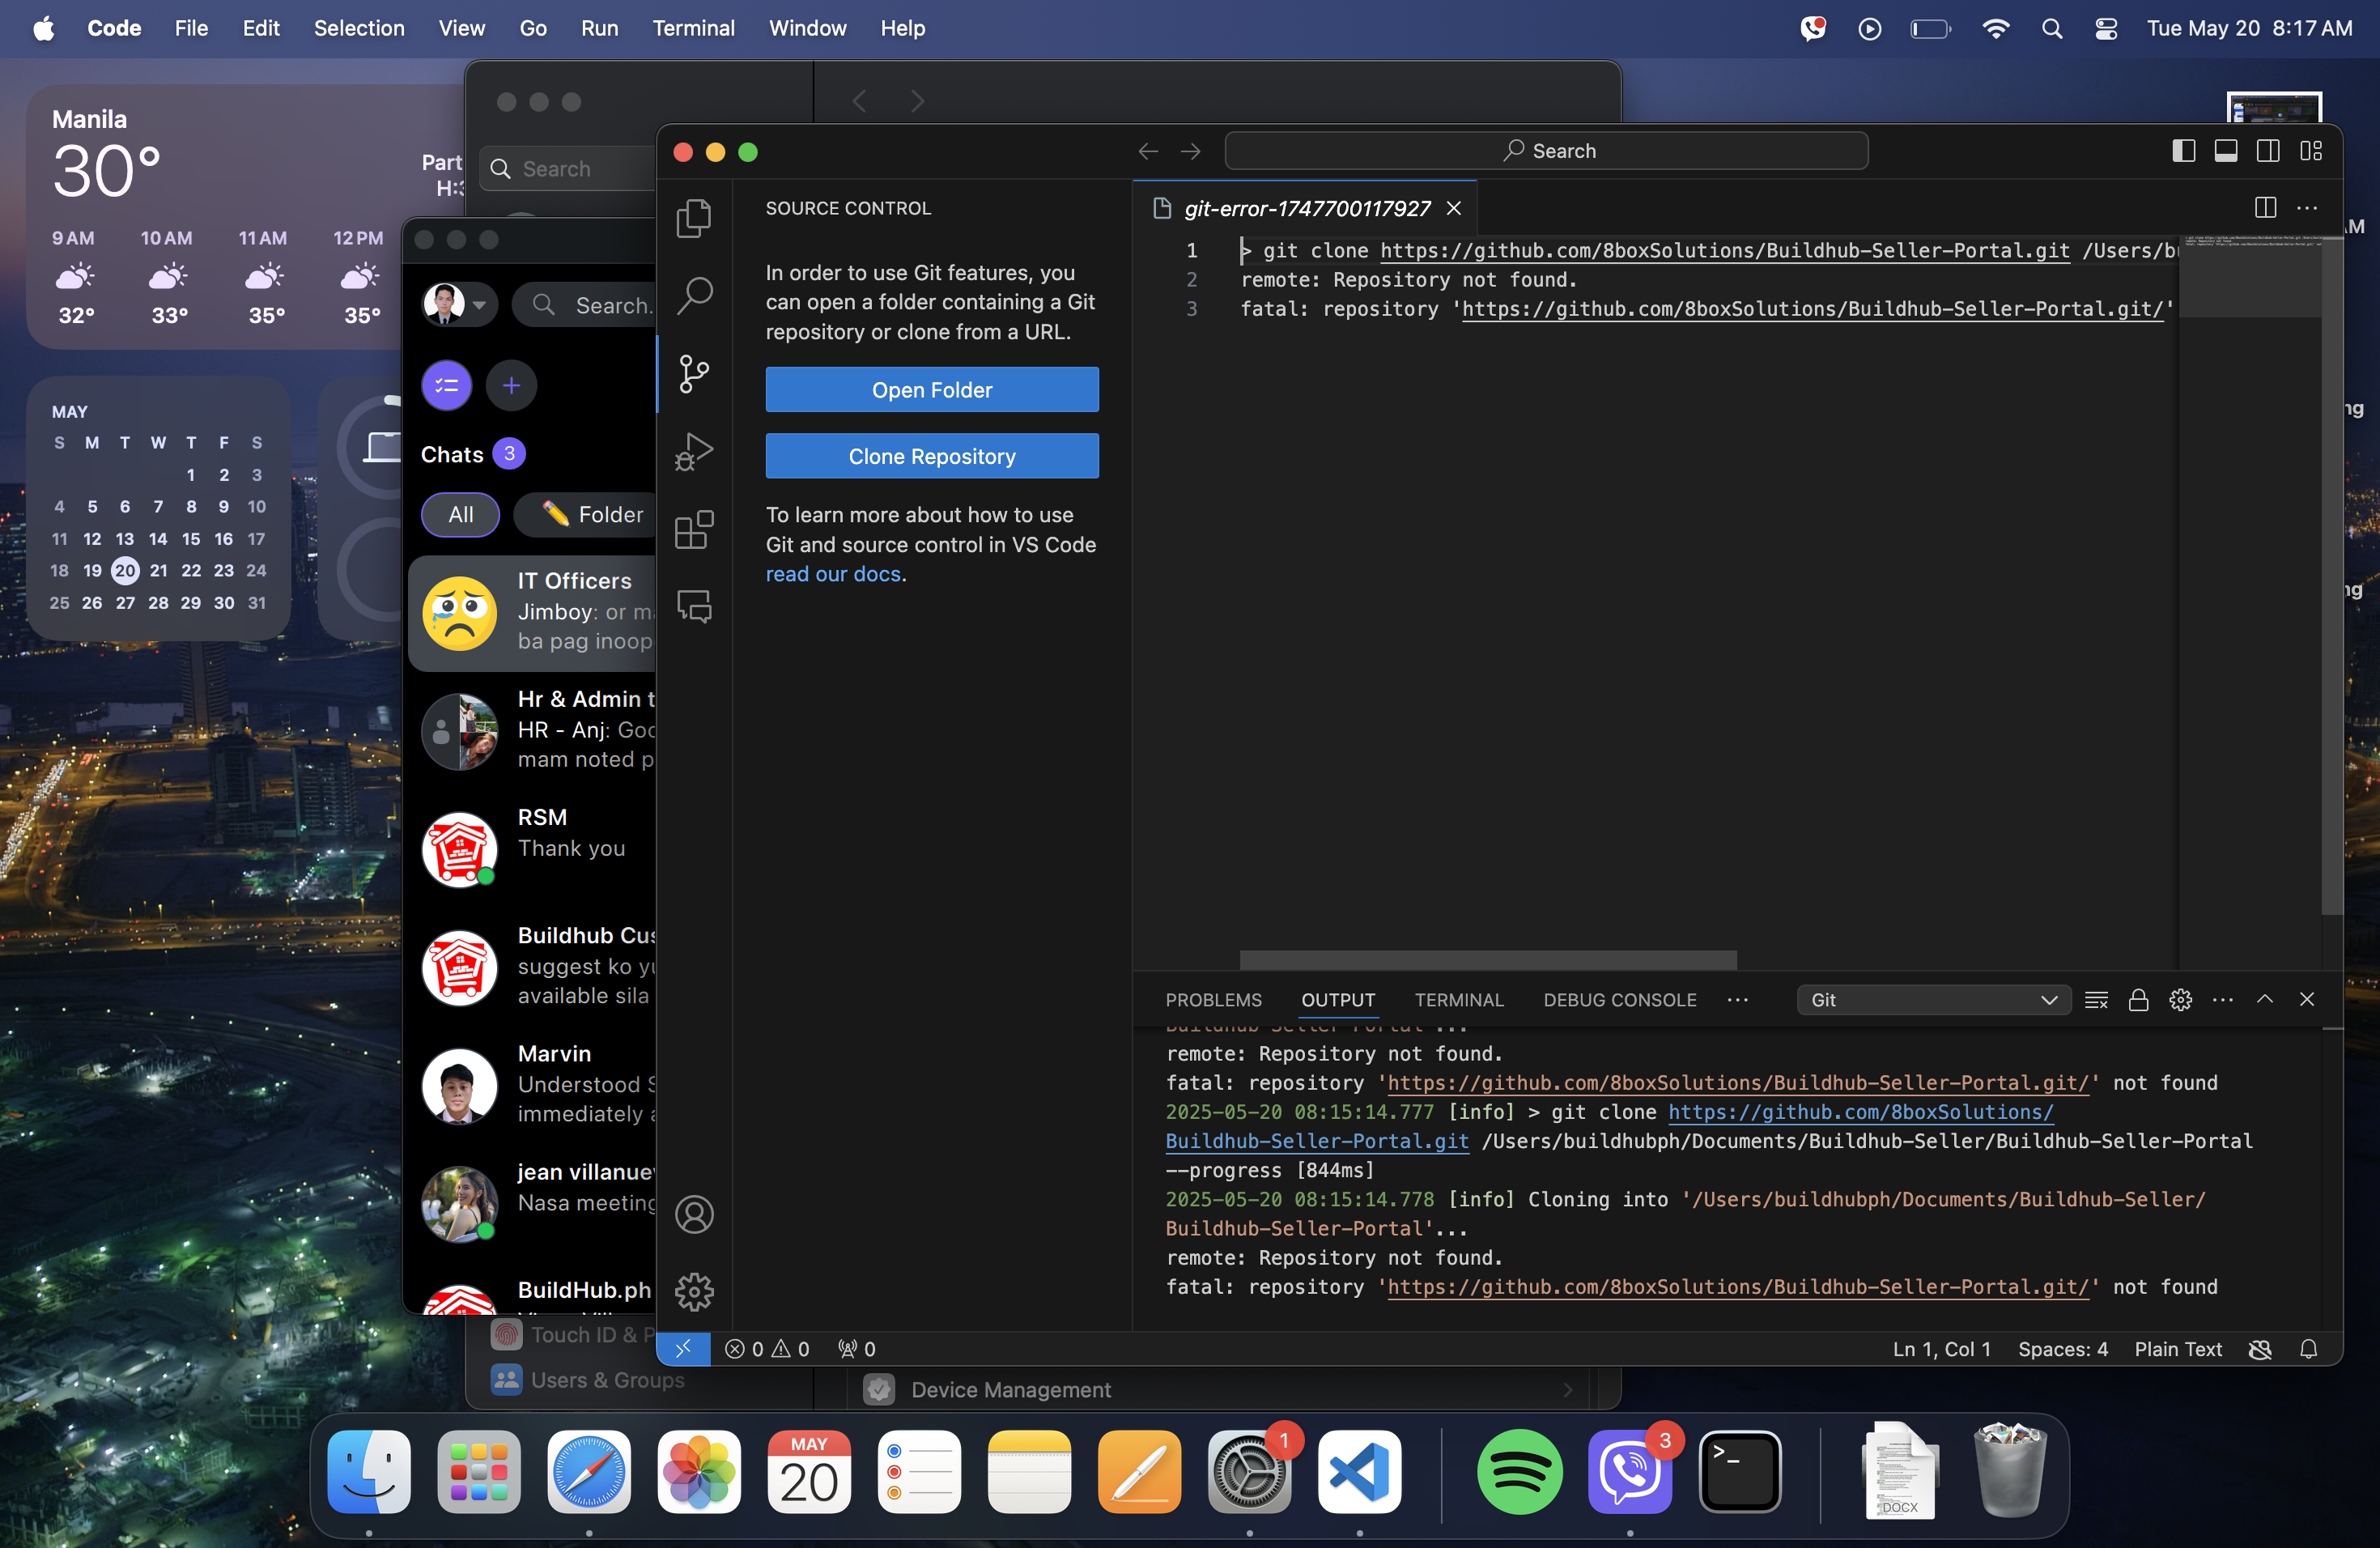
Task: Click the Clone Repository button
Action: click(931, 456)
